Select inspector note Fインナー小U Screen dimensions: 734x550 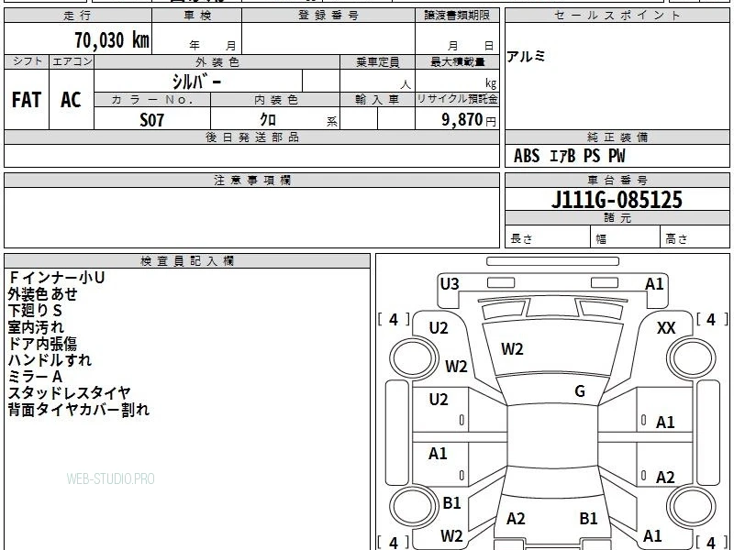pos(57,278)
